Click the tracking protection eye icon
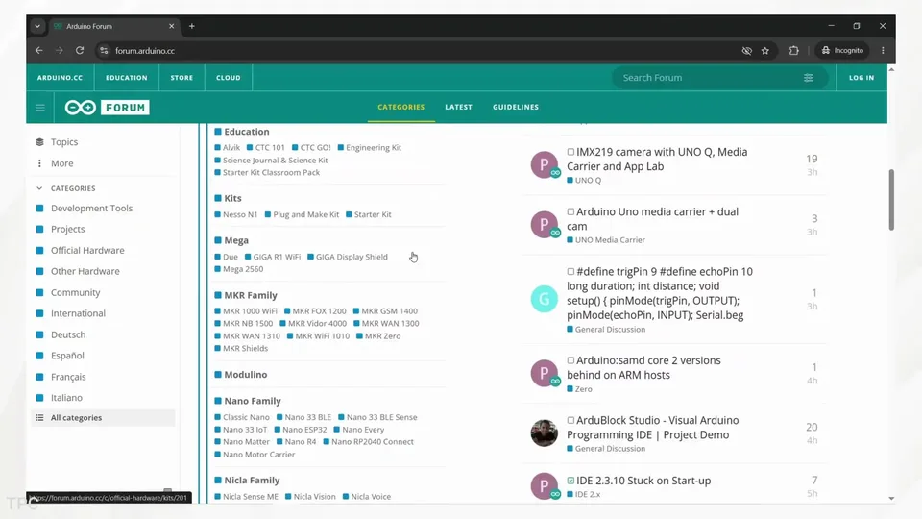 pyautogui.click(x=747, y=51)
